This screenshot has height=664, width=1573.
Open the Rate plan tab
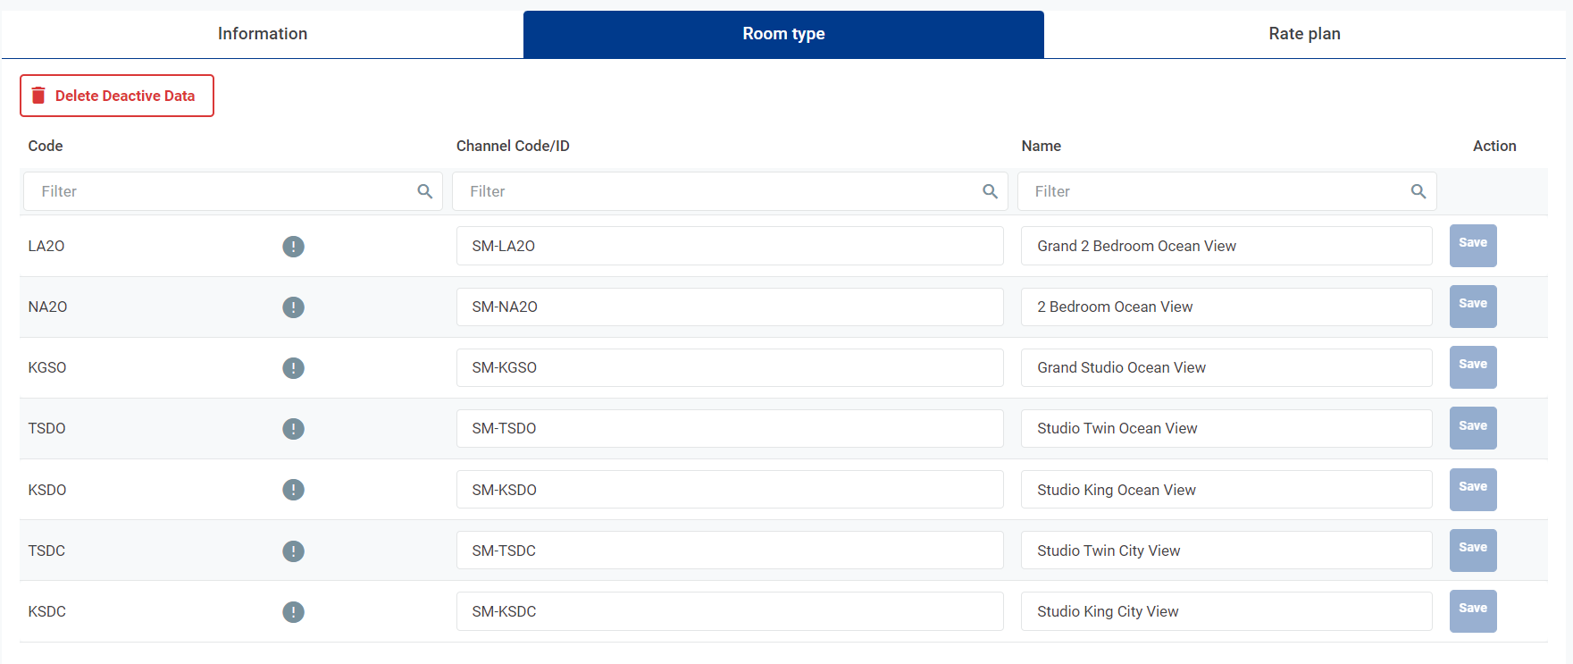click(x=1304, y=34)
